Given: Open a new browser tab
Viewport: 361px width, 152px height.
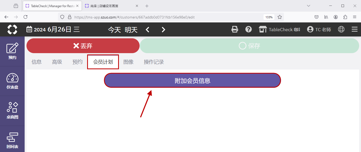Looking at the screenshot, I should 147,6.
